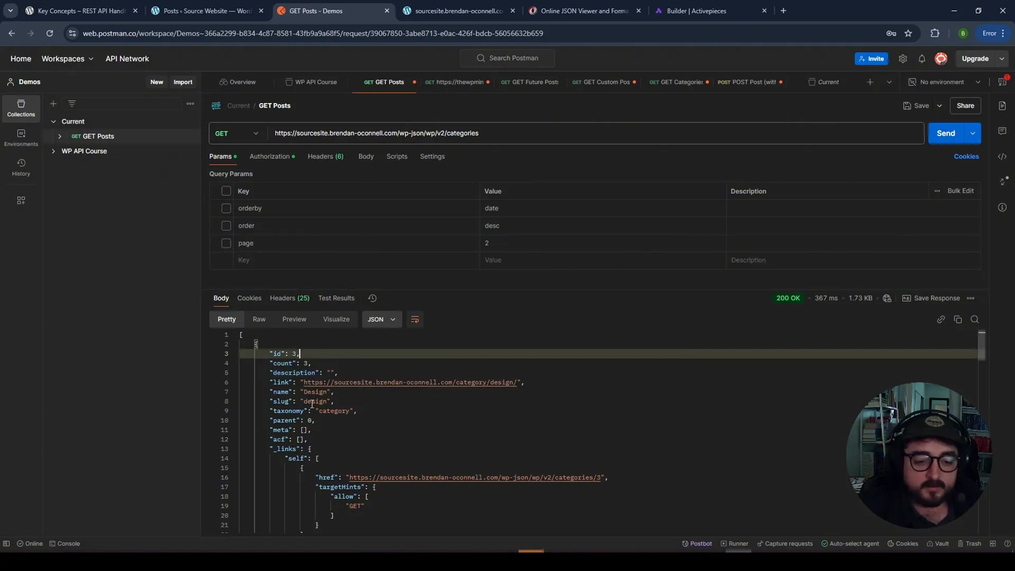
Task: Toggle the orderby checkbox in Query Params
Action: pos(227,208)
